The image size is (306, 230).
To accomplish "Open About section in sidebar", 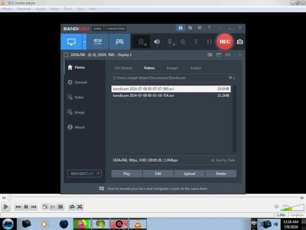I will click(85, 127).
